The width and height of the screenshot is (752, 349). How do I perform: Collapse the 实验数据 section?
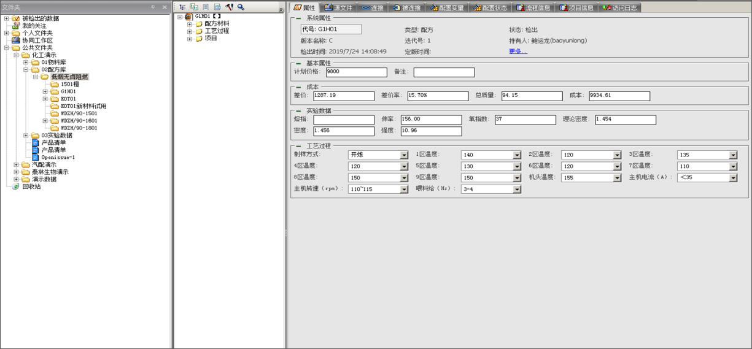click(x=298, y=111)
